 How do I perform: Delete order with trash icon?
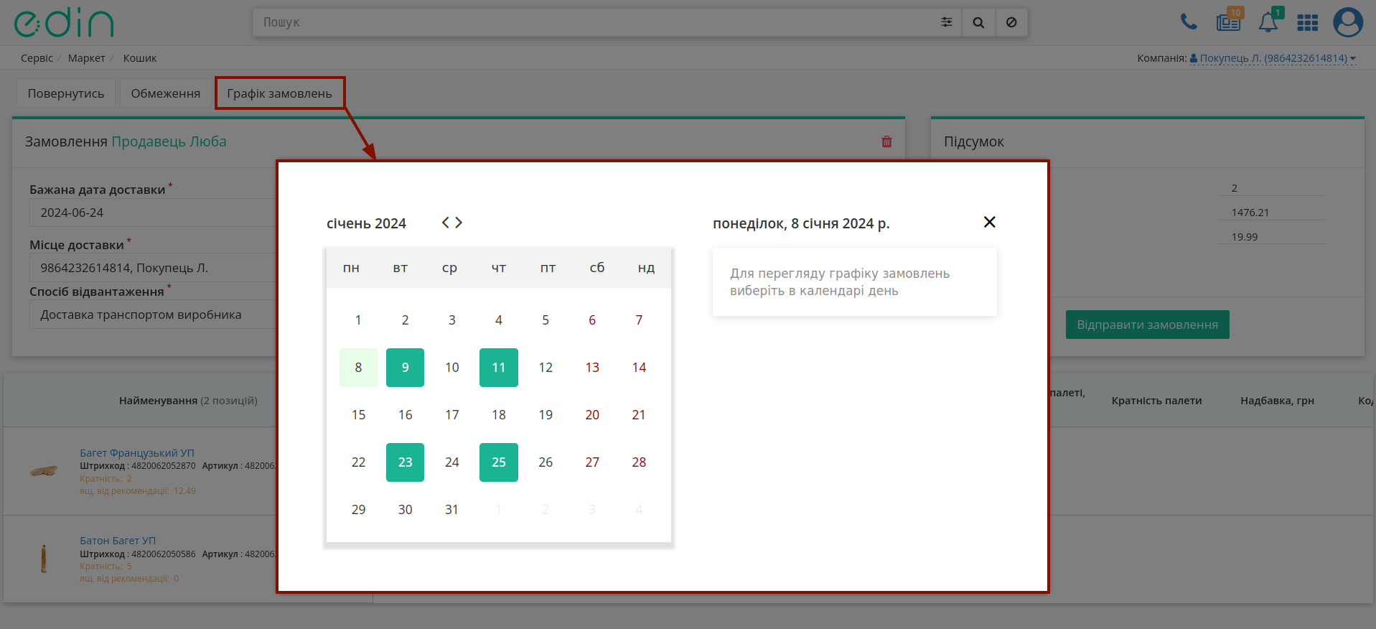coord(886,141)
